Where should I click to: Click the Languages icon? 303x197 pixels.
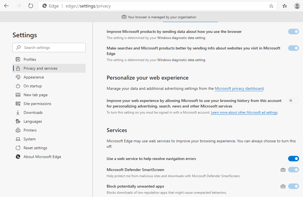(18, 122)
